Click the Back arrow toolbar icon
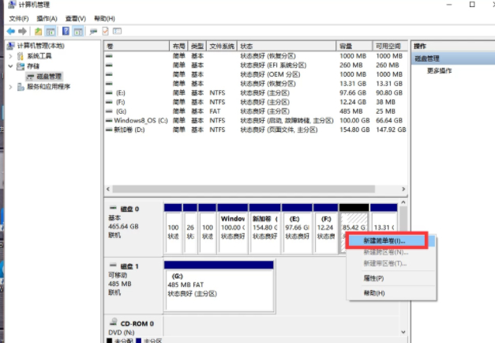Image resolution: width=495 pixels, height=343 pixels. tap(11, 32)
